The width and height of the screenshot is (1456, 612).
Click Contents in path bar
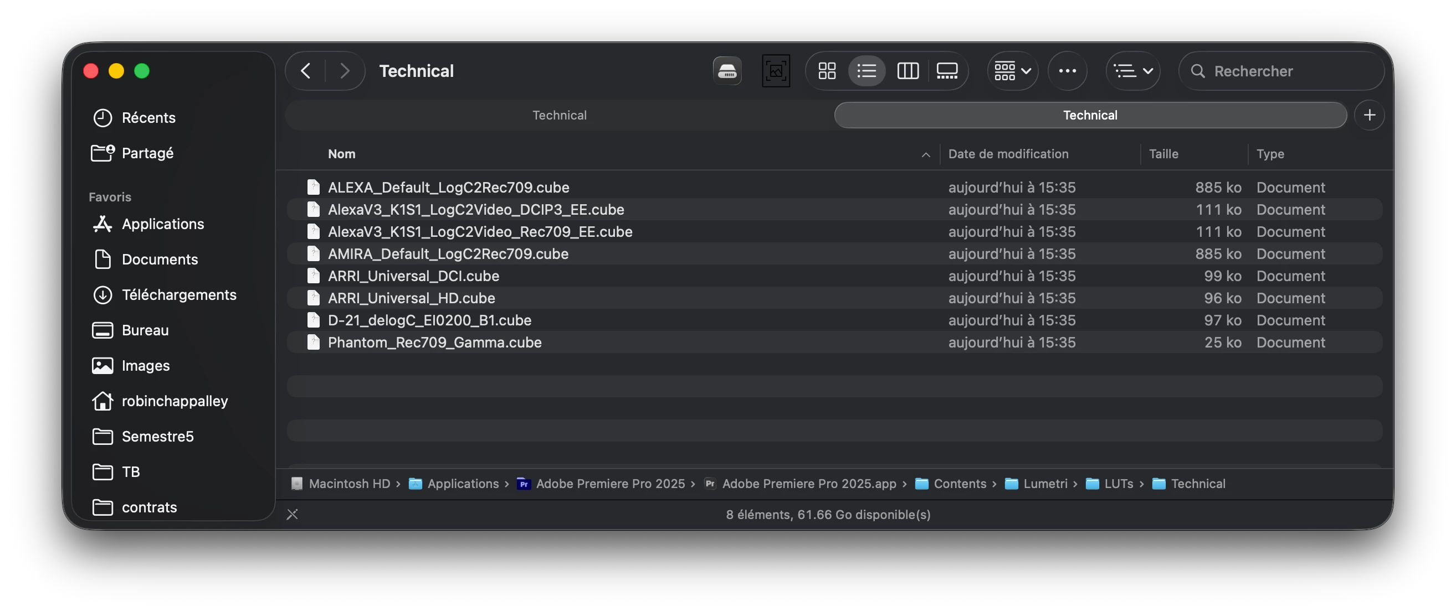point(951,484)
